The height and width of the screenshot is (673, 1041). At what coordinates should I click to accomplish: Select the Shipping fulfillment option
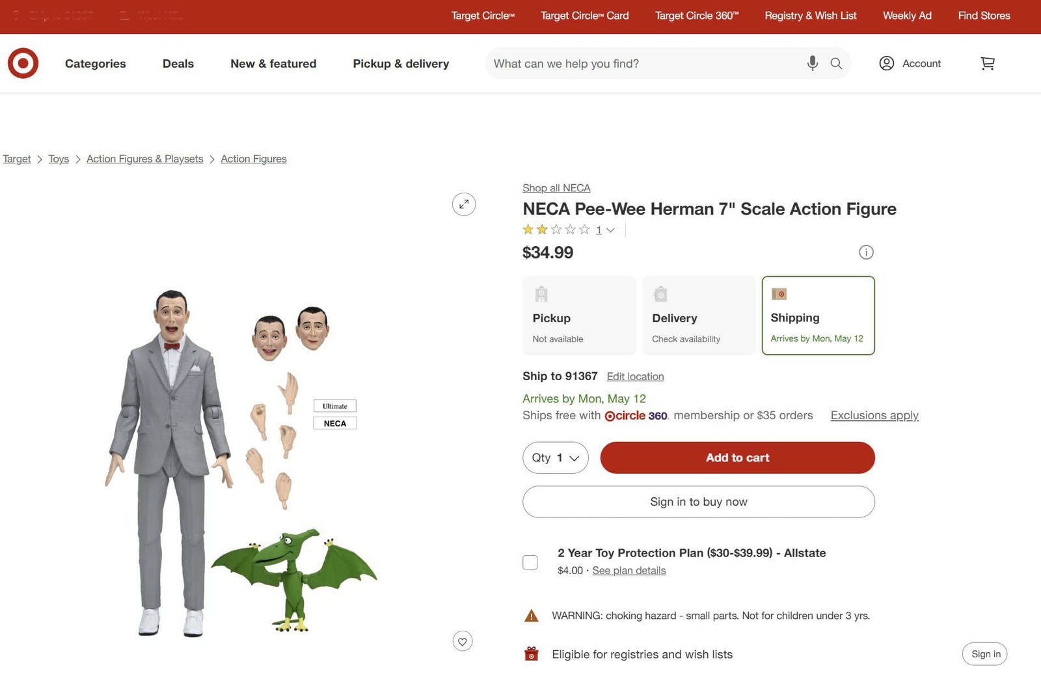coord(818,315)
